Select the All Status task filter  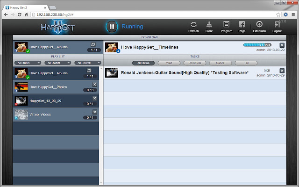(143, 63)
